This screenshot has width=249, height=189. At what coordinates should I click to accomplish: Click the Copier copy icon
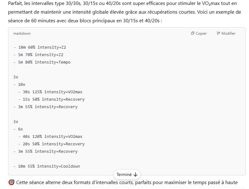(x=192, y=33)
